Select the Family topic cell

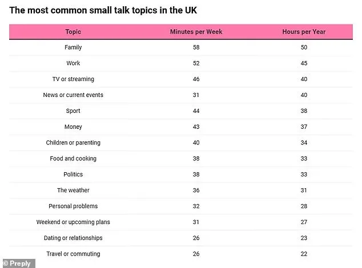click(73, 47)
